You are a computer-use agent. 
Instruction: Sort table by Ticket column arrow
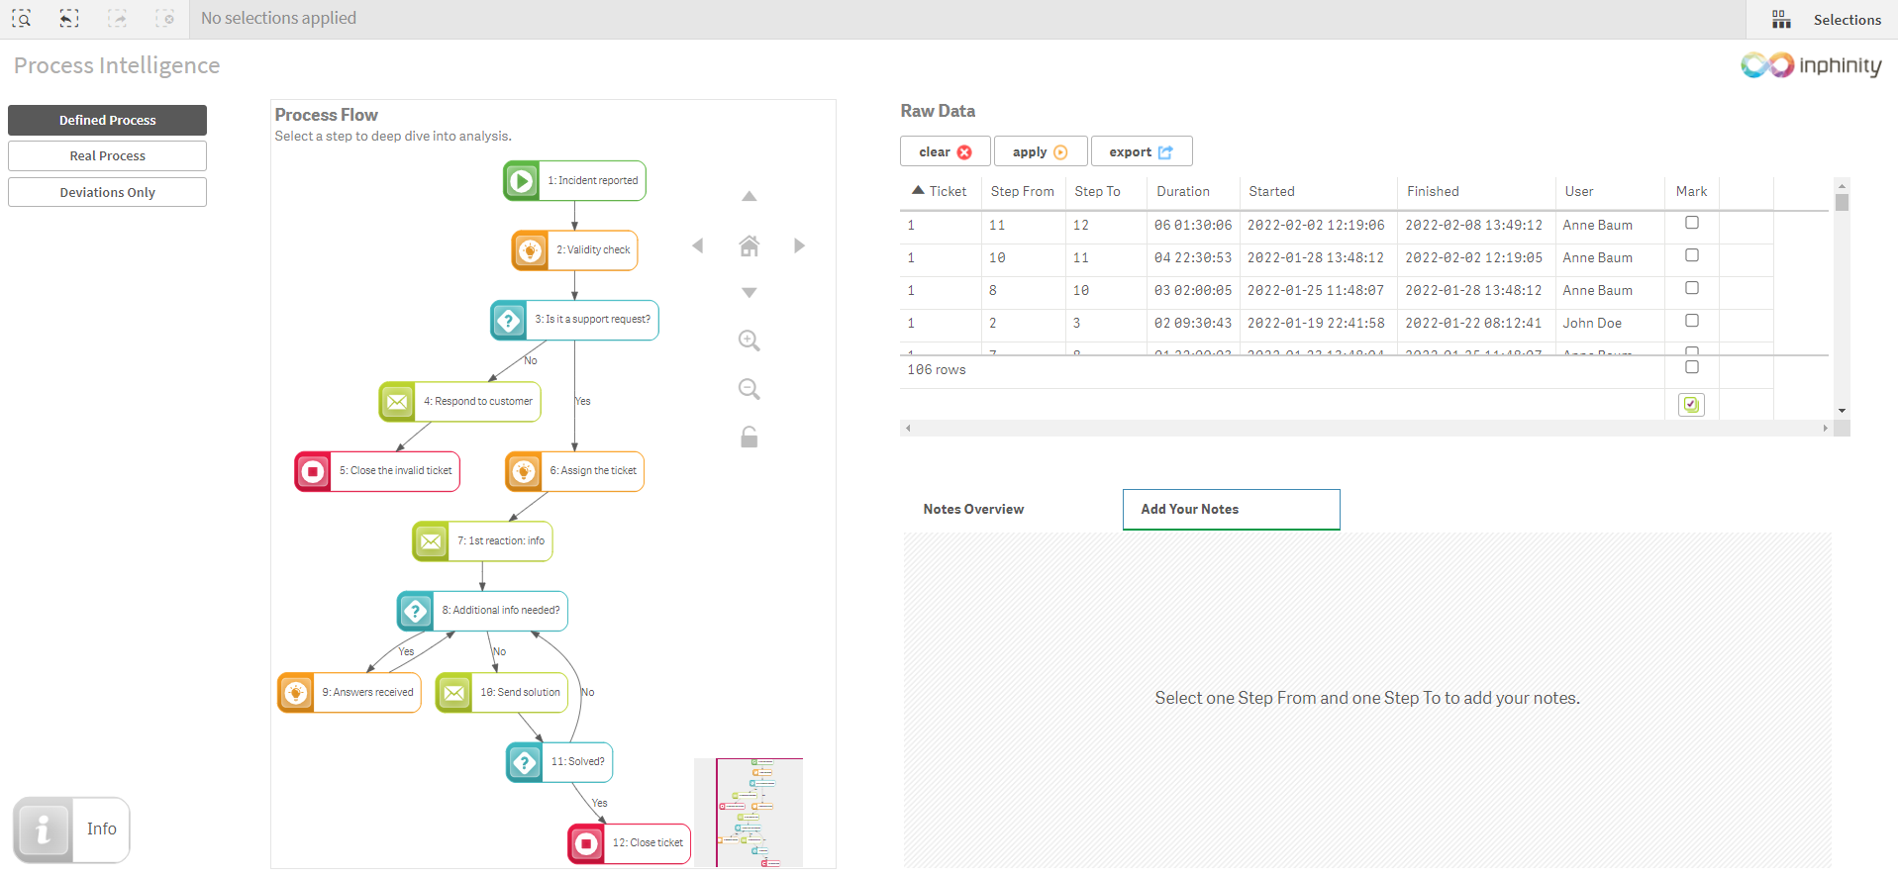click(918, 191)
